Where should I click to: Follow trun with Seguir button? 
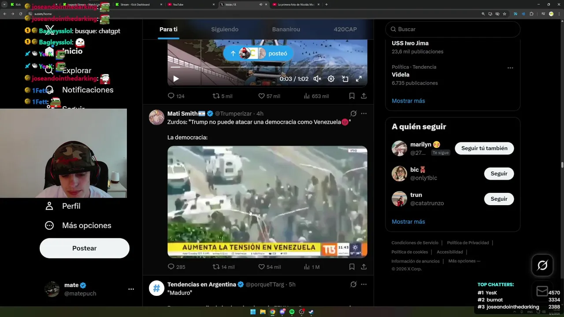pyautogui.click(x=499, y=199)
